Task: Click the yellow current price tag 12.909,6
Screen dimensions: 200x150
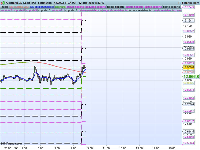Action: click(189, 67)
